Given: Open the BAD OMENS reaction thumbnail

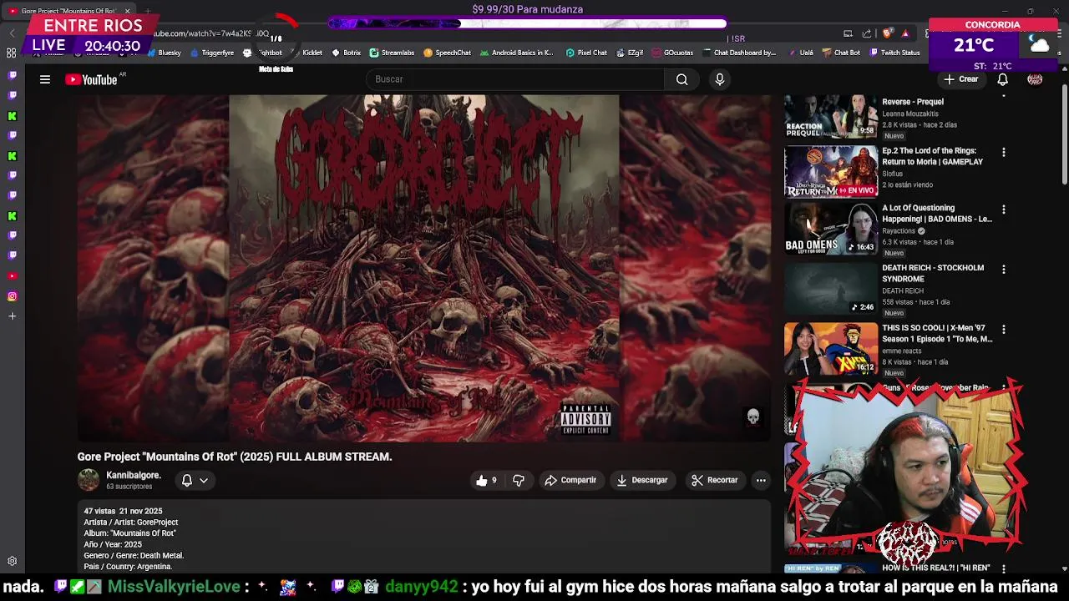Looking at the screenshot, I should click(x=831, y=229).
